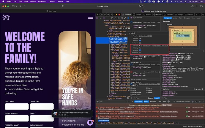Switch to the Console tab

pos(137,15)
